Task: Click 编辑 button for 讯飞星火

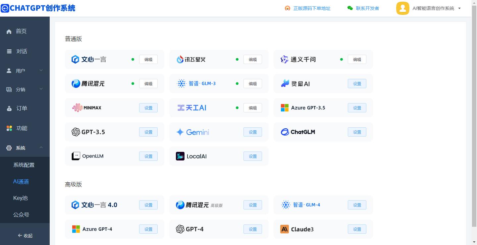Action: click(x=253, y=59)
